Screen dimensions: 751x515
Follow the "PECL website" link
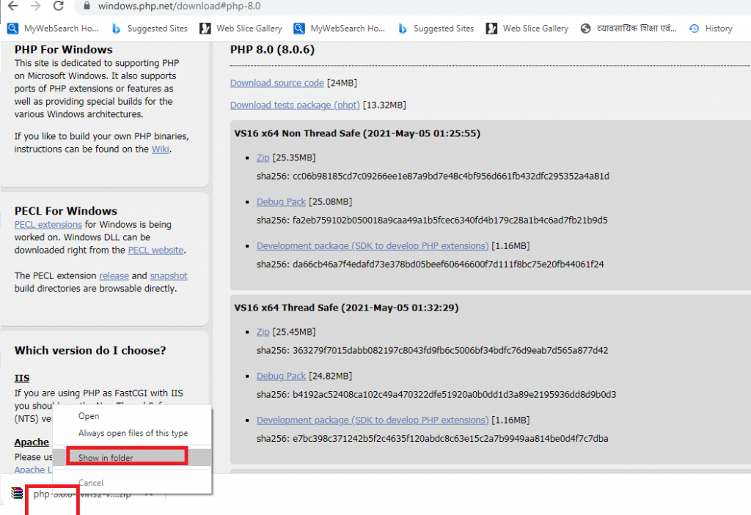coord(155,251)
